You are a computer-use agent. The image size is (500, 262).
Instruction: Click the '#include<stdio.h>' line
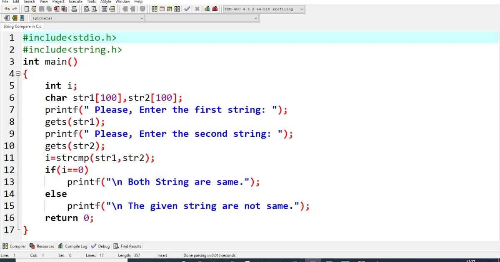pos(70,38)
